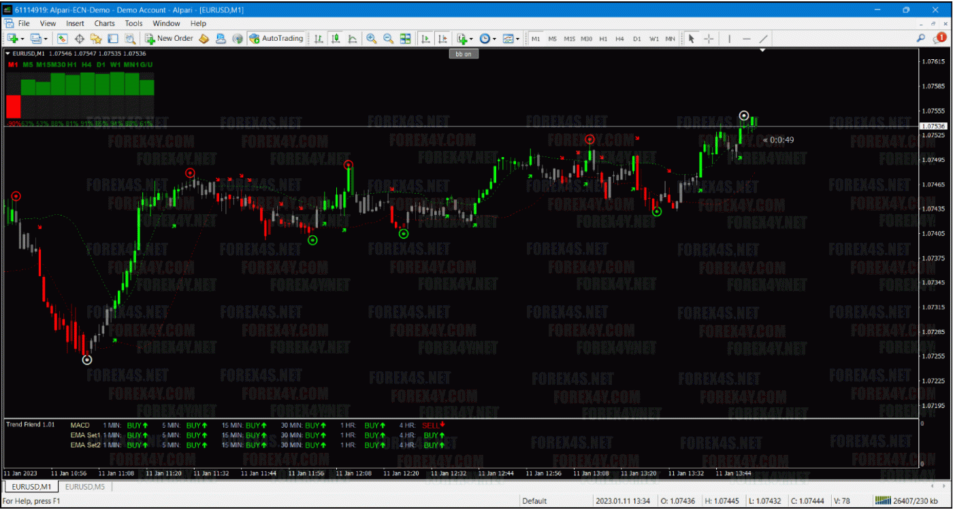Switch chart to Line chart view
Image resolution: width=953 pixels, height=510 pixels.
[x=353, y=39]
